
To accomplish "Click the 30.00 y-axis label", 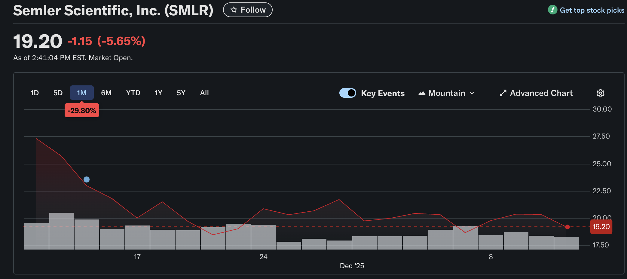I will (602, 109).
